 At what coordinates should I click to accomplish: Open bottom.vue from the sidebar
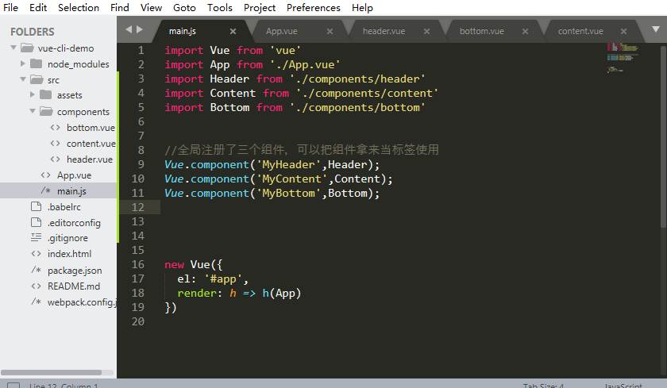coord(91,128)
